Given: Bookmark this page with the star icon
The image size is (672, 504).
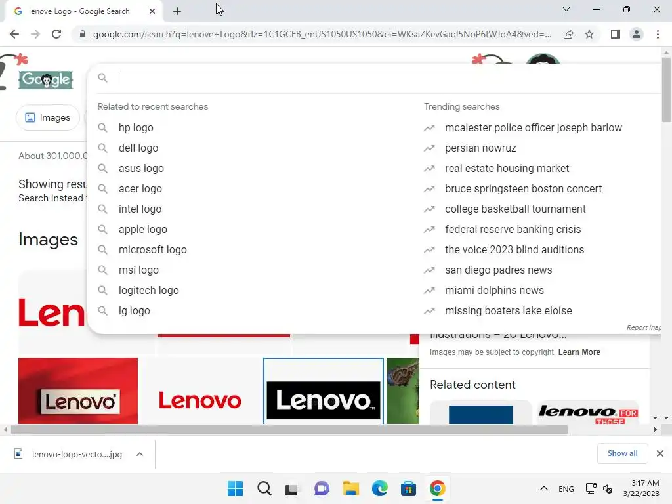Looking at the screenshot, I should [589, 34].
